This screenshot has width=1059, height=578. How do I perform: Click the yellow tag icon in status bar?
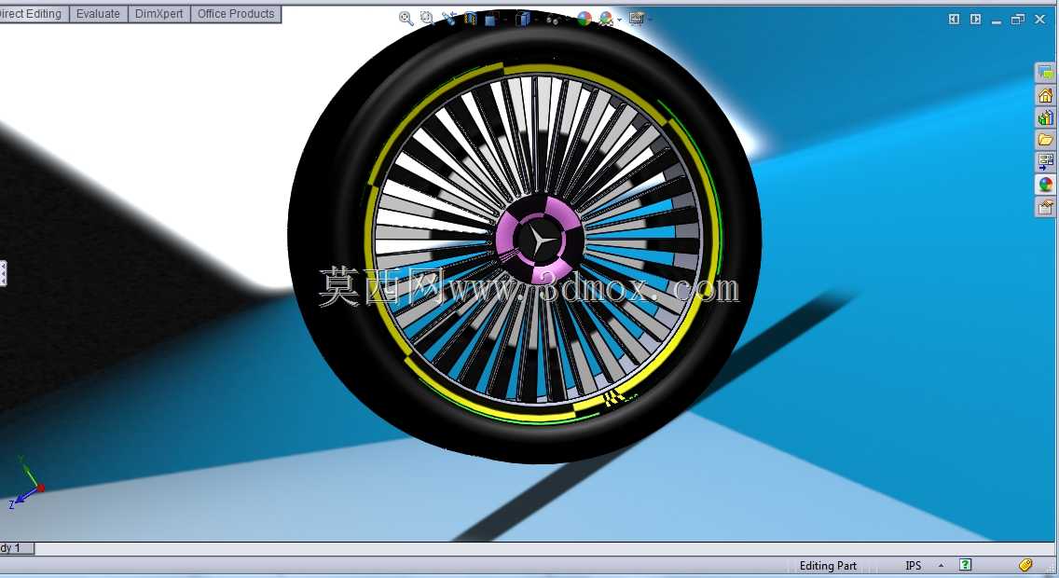(x=1025, y=565)
